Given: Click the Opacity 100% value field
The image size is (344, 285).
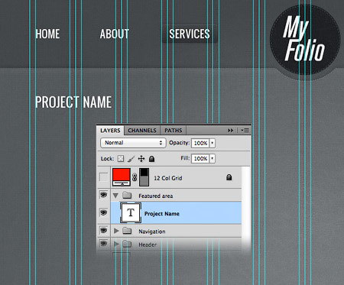Looking at the screenshot, I should pyautogui.click(x=200, y=143).
